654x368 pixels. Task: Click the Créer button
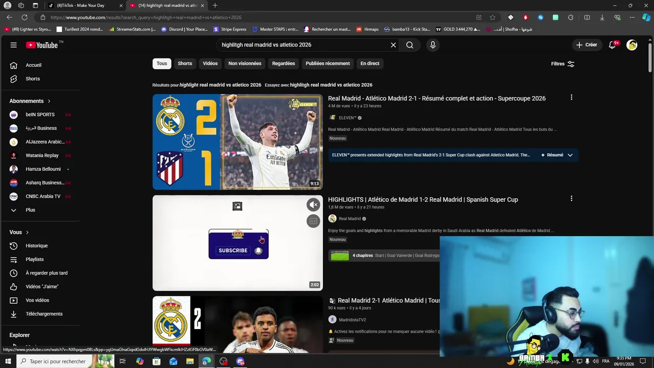coord(586,45)
